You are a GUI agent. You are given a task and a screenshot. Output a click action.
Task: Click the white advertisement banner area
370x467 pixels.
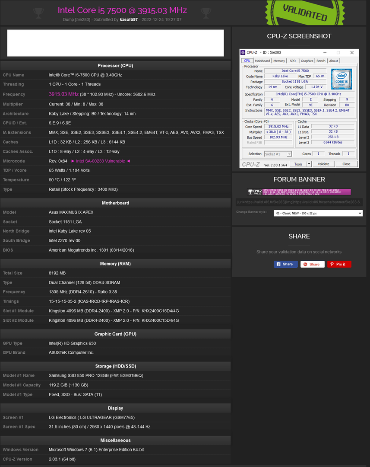(115, 43)
